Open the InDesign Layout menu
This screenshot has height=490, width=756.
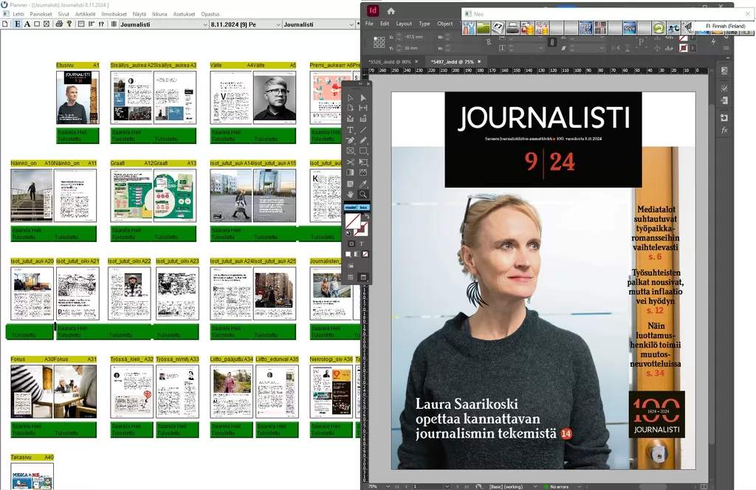404,24
